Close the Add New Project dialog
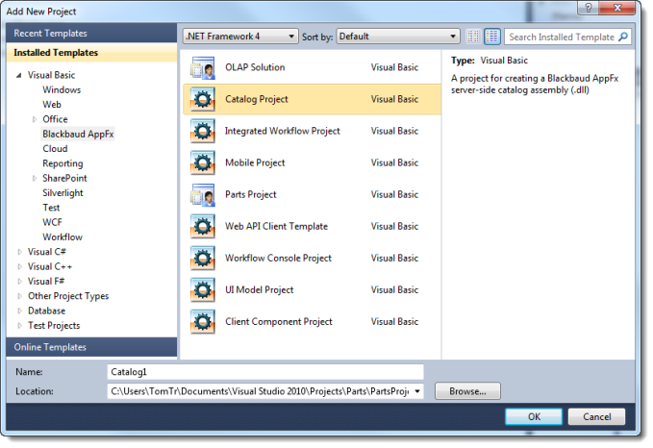 pos(617,8)
